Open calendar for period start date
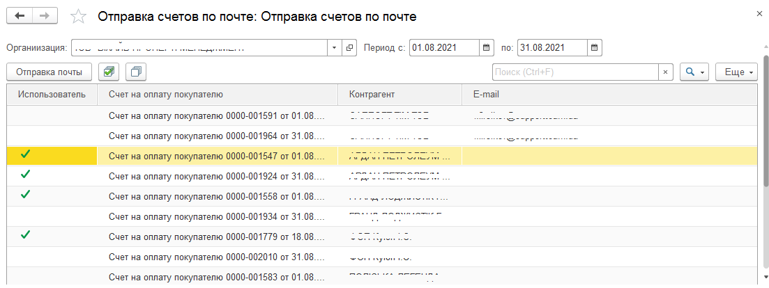This screenshot has width=769, height=288. (486, 48)
